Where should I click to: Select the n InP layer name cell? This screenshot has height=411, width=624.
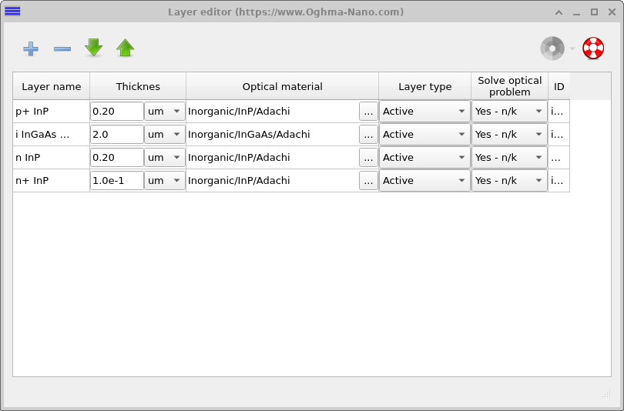52,158
